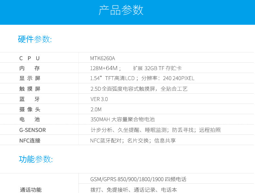Select the 内存 row label
This screenshot has height=193, width=255.
[29, 68]
